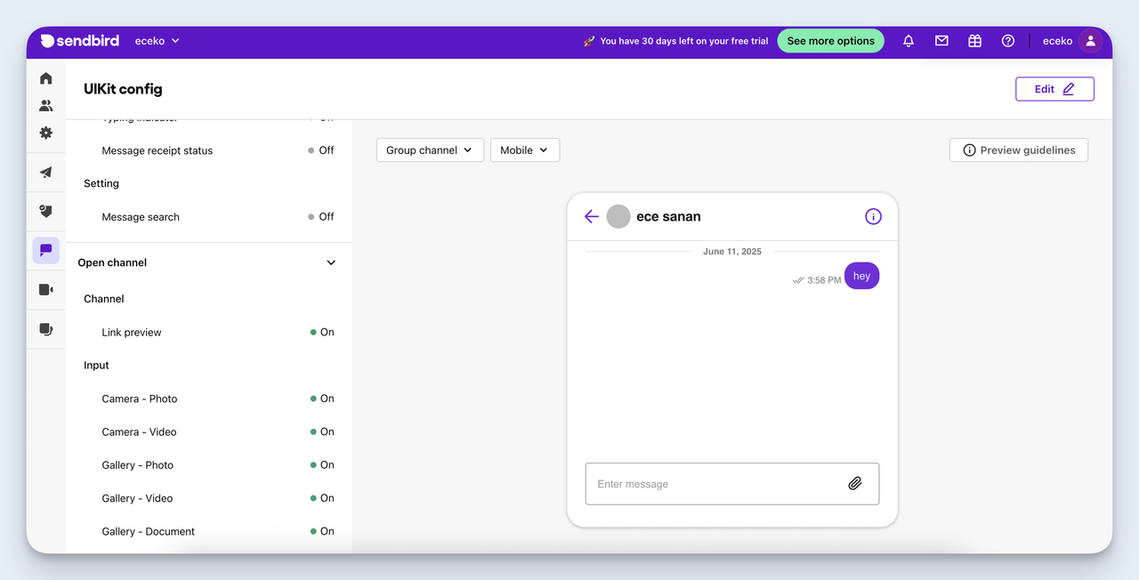1139x580 pixels.
Task: Click the help question mark icon
Action: click(1007, 40)
